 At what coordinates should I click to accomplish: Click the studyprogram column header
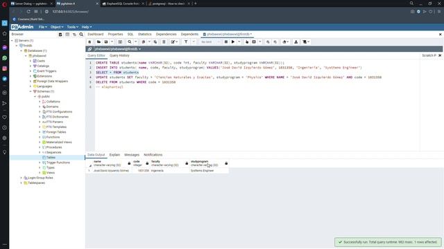click(x=208, y=163)
